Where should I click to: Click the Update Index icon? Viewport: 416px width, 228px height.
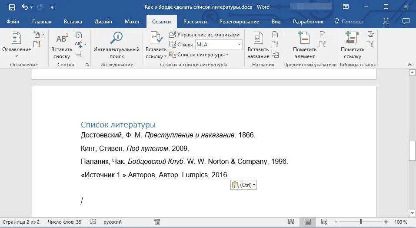click(x=323, y=44)
